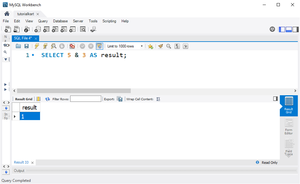Click the result column header
This screenshot has width=300, height=184.
coord(30,107)
